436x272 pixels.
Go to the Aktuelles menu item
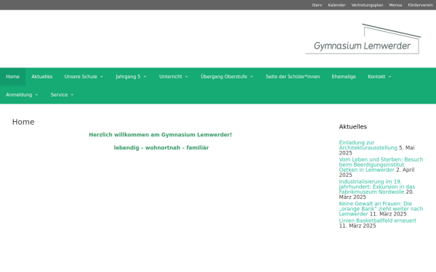[x=42, y=77]
